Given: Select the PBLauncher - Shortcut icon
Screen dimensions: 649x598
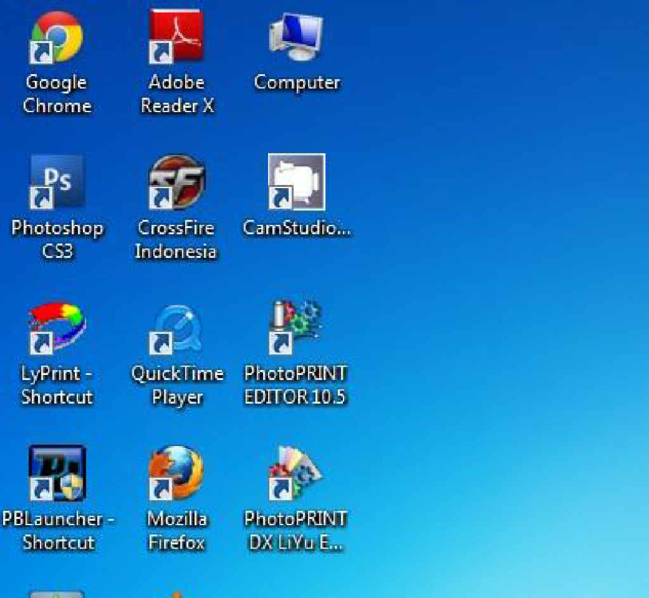Looking at the screenshot, I should (58, 472).
